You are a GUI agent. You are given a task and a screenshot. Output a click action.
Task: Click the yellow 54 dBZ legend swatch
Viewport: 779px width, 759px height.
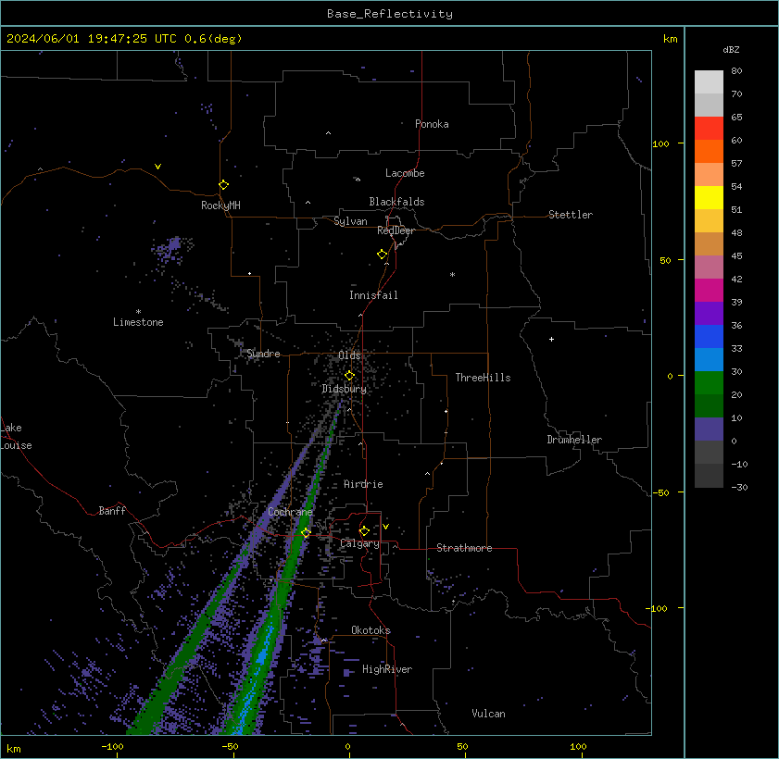tap(709, 197)
